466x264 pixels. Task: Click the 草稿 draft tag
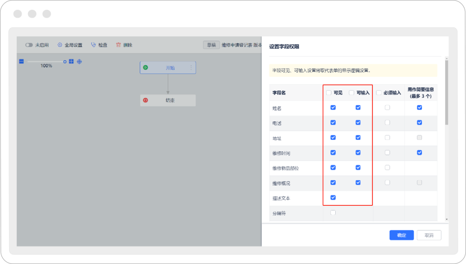(x=211, y=45)
